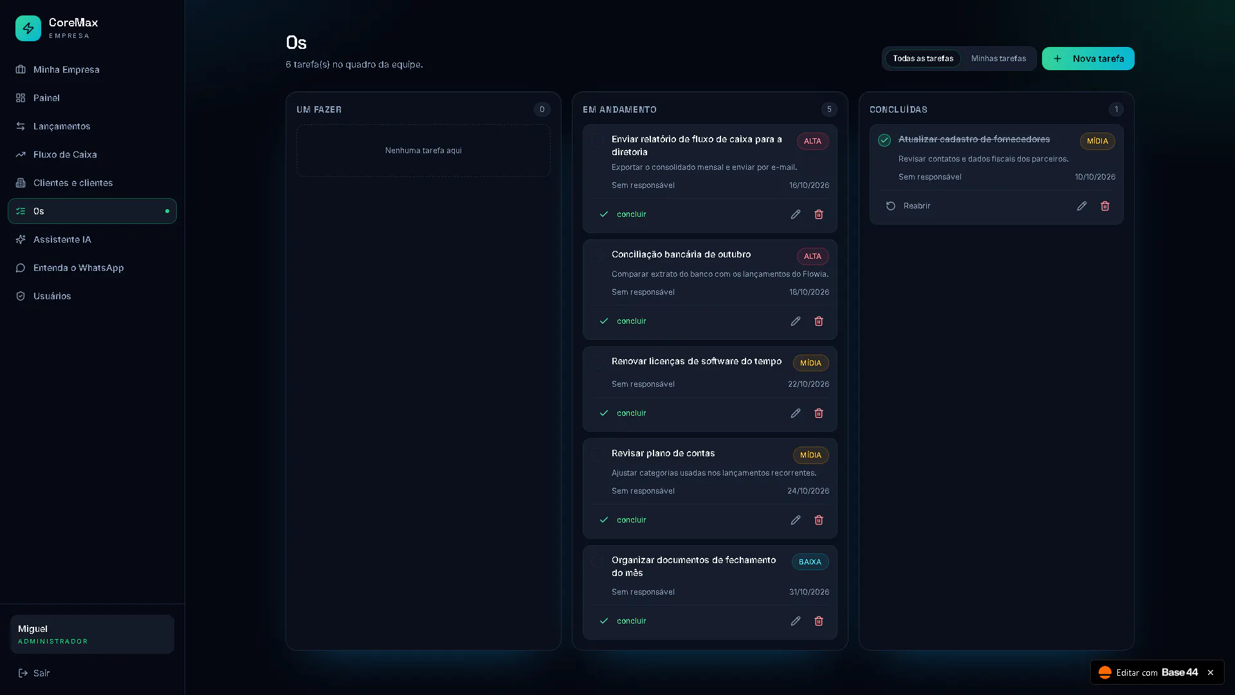Click the CONCLUÍDAS count badge
Viewport: 1235px width, 695px height.
click(x=1116, y=109)
